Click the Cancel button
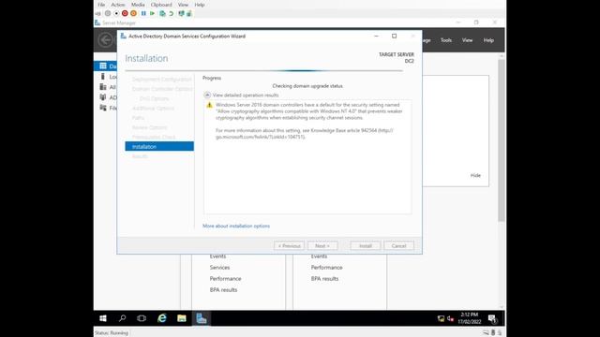 (x=398, y=245)
